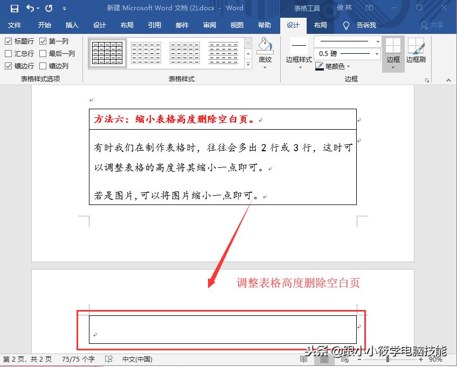
Task: Undo the last action
Action: 31,8
